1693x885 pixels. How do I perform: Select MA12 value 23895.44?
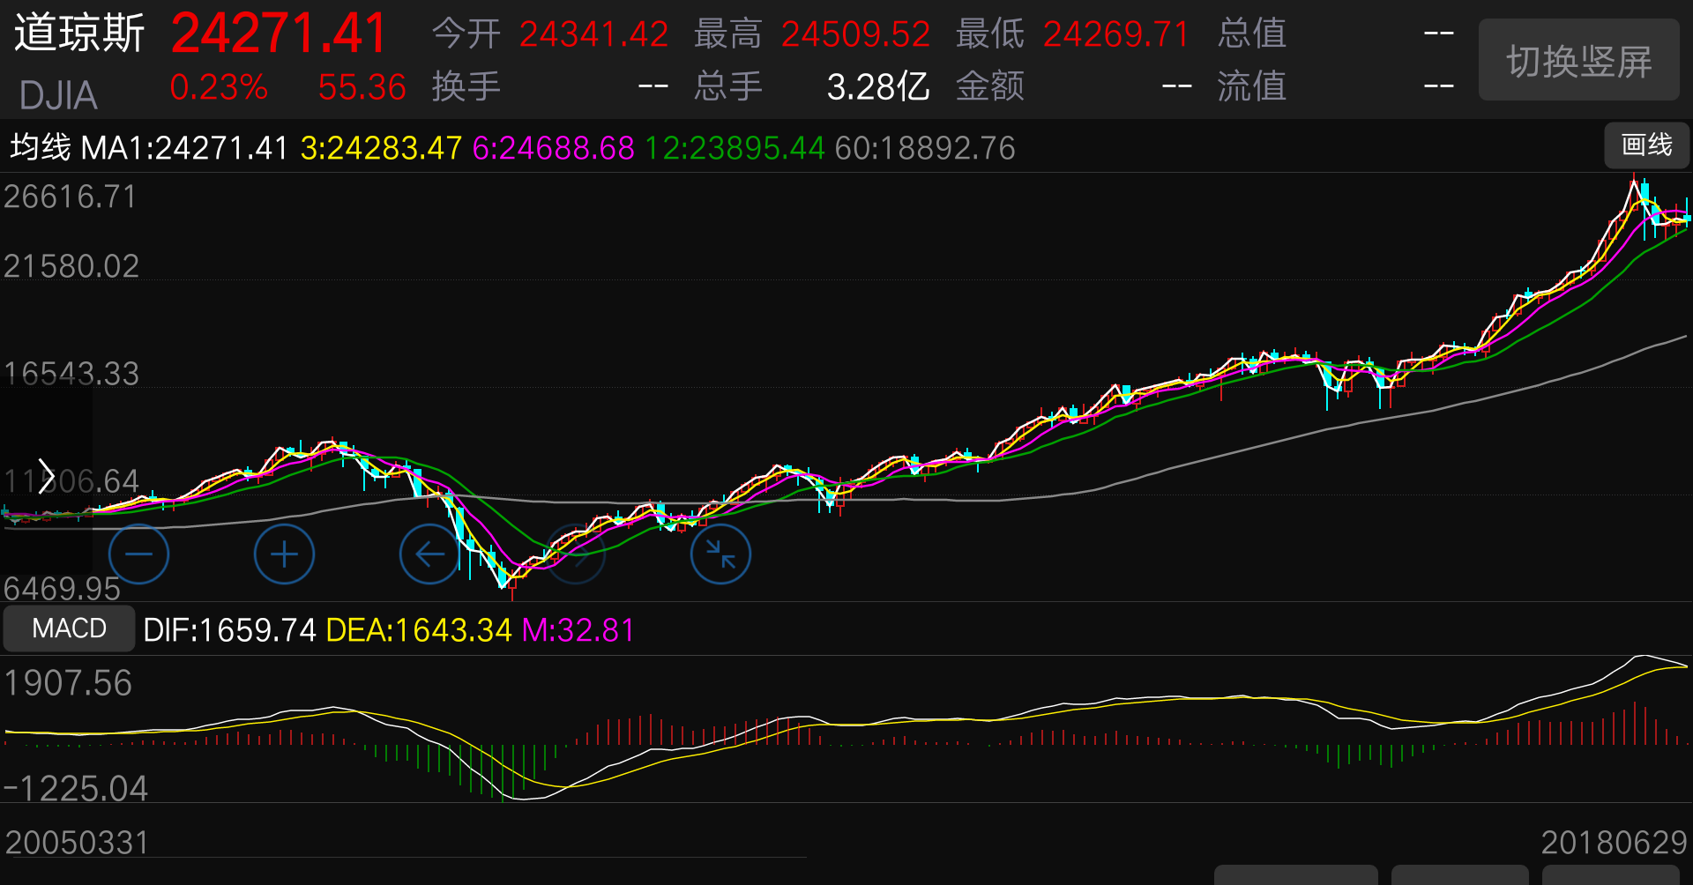click(735, 148)
